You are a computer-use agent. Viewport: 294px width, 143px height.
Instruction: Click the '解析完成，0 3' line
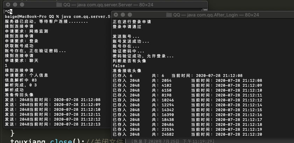tap(21, 85)
